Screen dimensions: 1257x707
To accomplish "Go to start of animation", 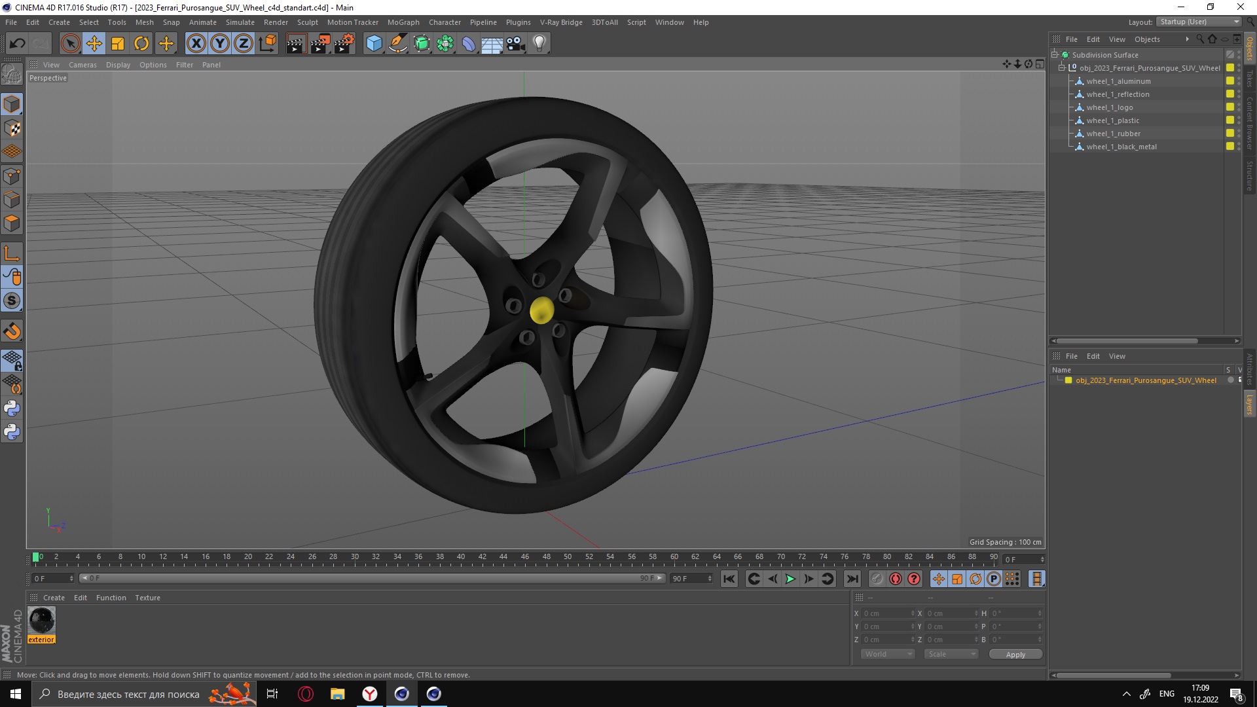I will pyautogui.click(x=729, y=579).
